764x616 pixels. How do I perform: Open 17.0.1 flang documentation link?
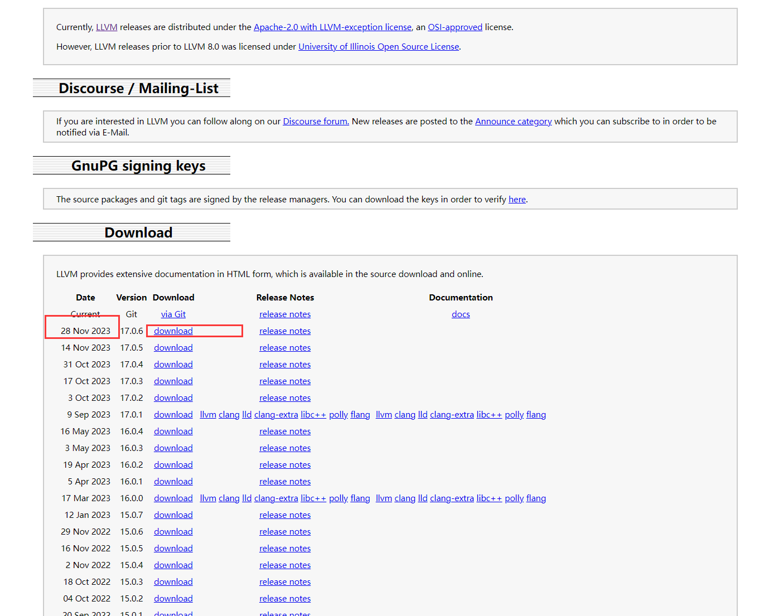coord(536,415)
